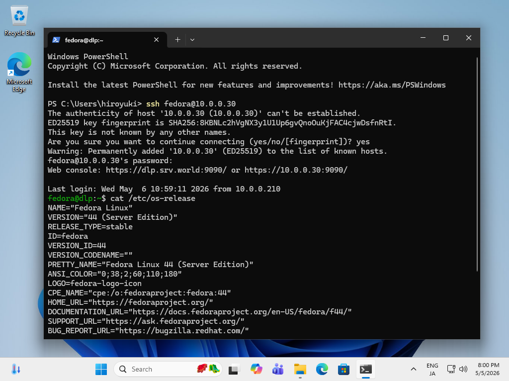Image resolution: width=509 pixels, height=381 pixels.
Task: Click the CPE_NAME line
Action: click(139, 292)
